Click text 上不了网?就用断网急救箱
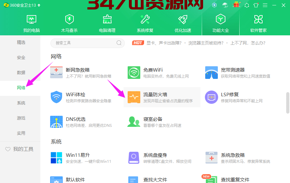 click(x=89, y=76)
